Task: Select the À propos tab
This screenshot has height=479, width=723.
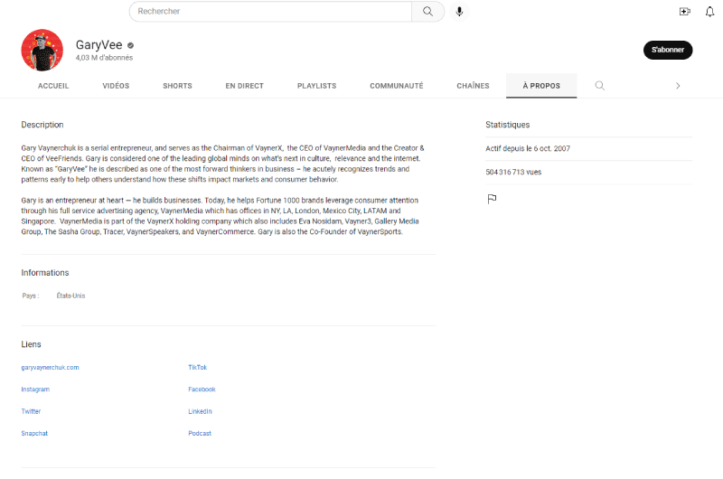Action: click(x=541, y=86)
